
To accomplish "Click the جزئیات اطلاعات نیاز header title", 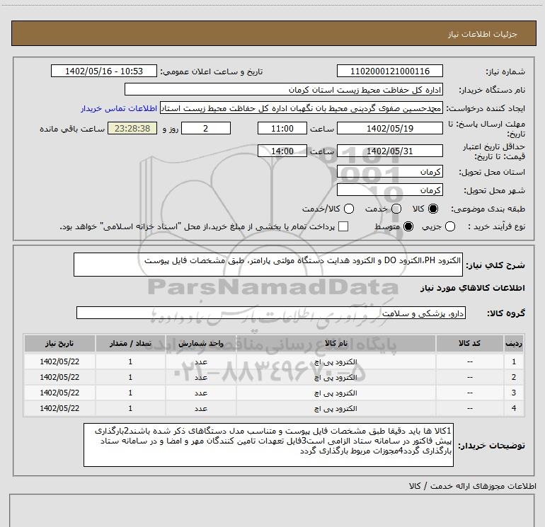I will 483,34.
